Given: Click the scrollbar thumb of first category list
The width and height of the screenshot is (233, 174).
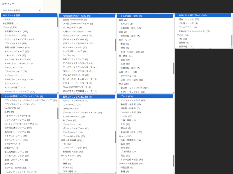Looking at the screenshot, I should 58,21.
